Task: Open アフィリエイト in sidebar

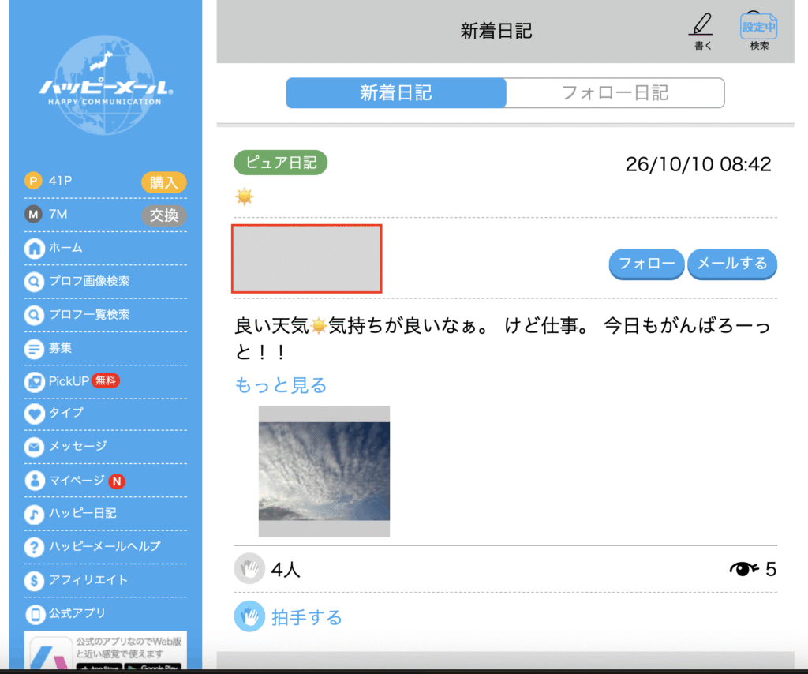Action: 105,581
